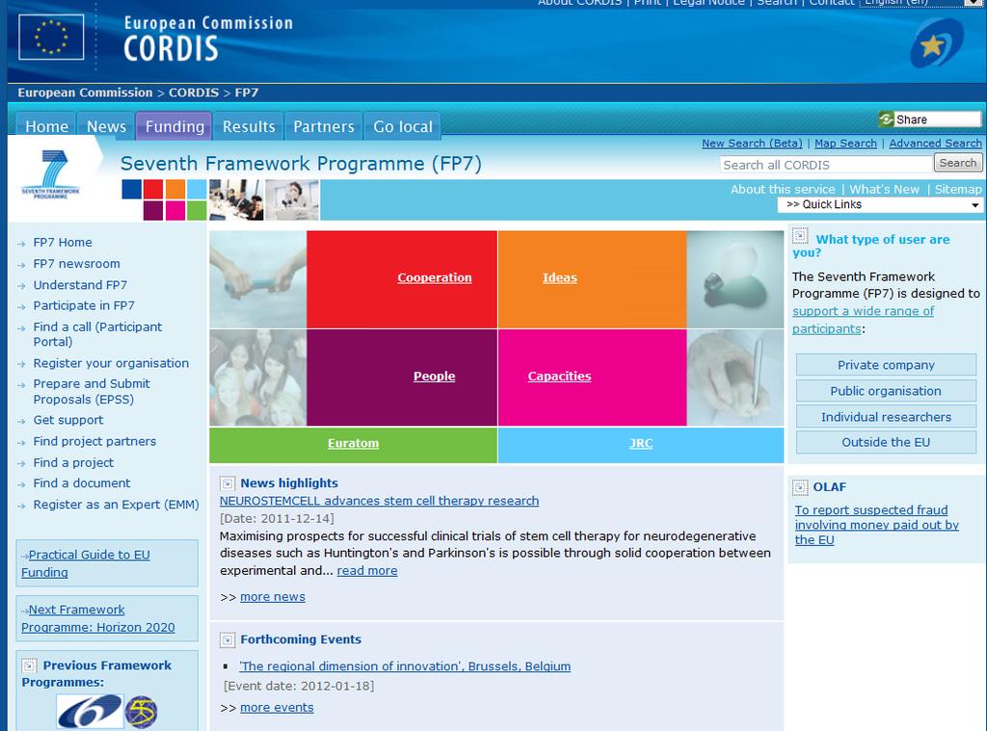The width and height of the screenshot is (987, 731).
Task: Click the icon beside OLAF heading
Action: [x=800, y=487]
